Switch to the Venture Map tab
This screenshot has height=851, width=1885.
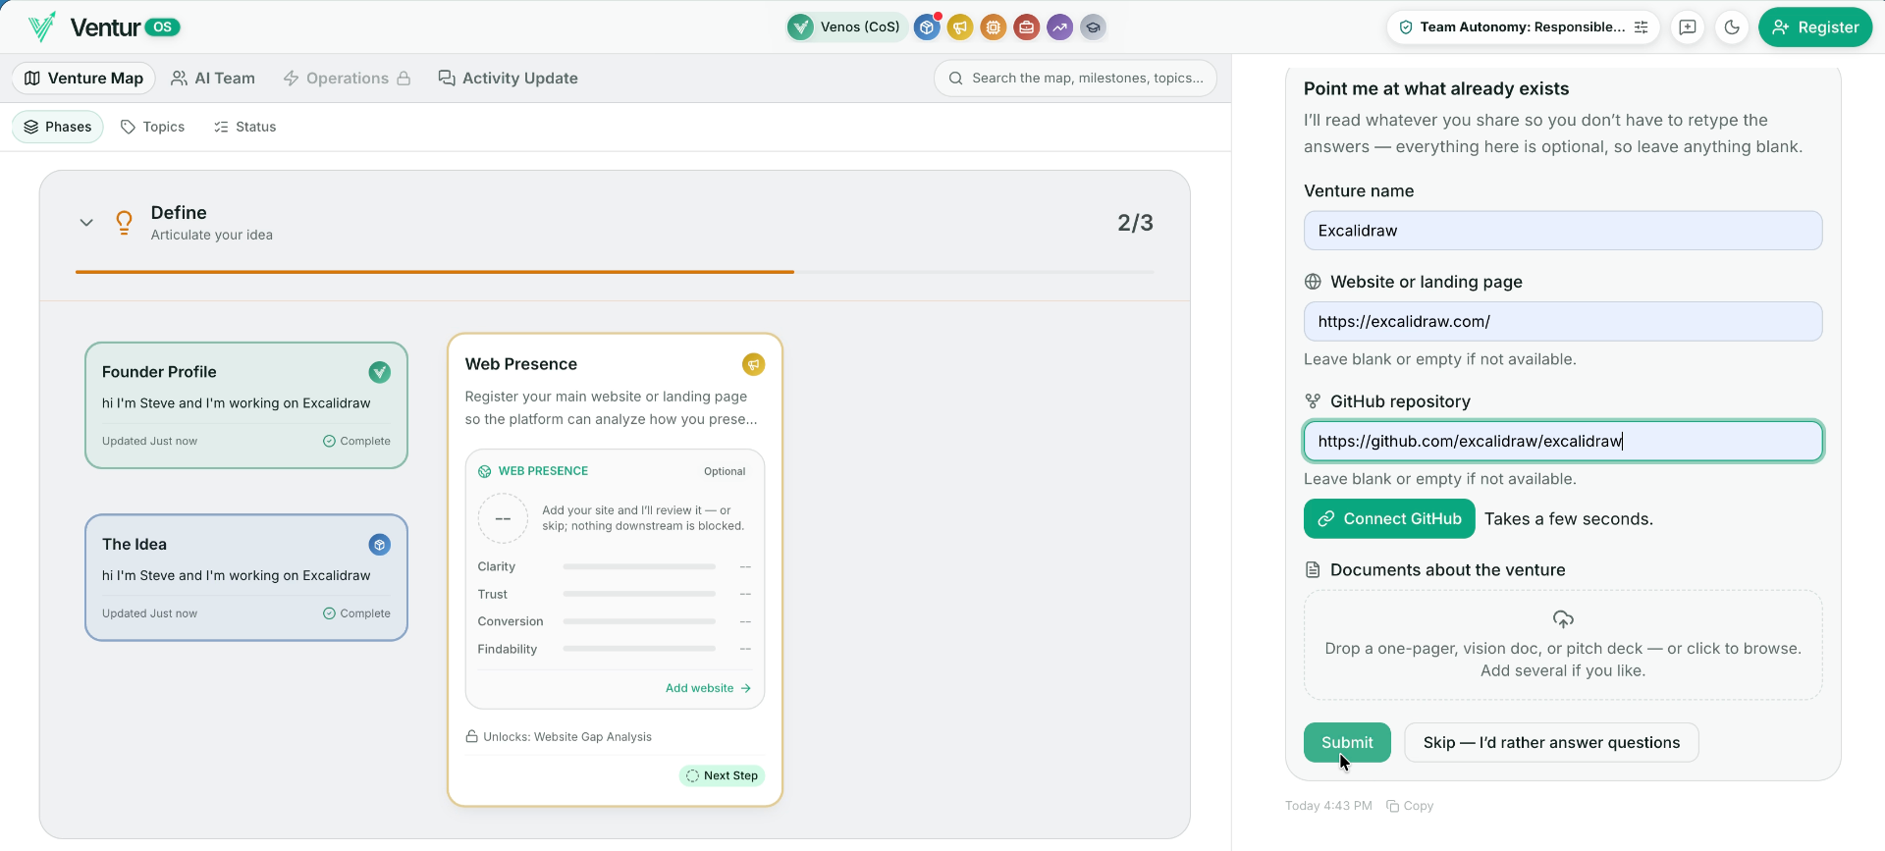click(83, 79)
